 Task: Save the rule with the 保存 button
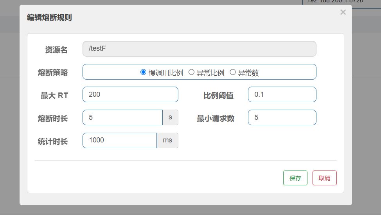point(295,178)
